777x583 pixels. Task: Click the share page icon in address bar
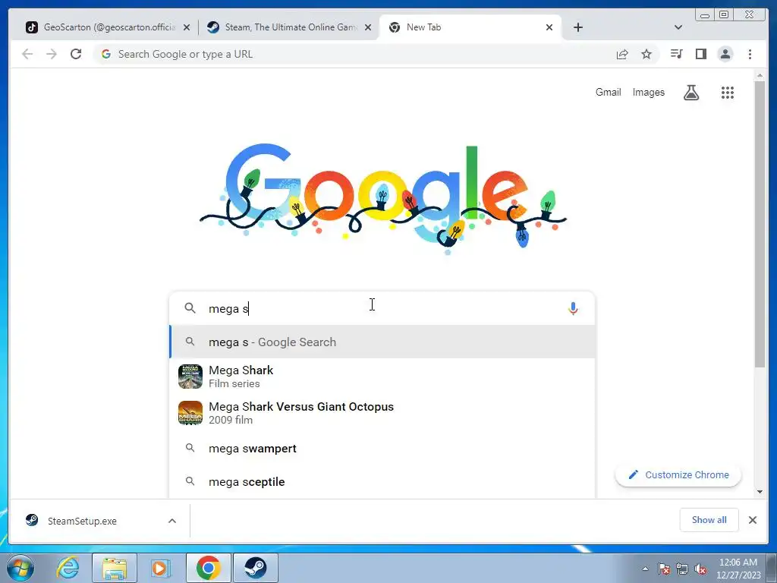pyautogui.click(x=622, y=54)
